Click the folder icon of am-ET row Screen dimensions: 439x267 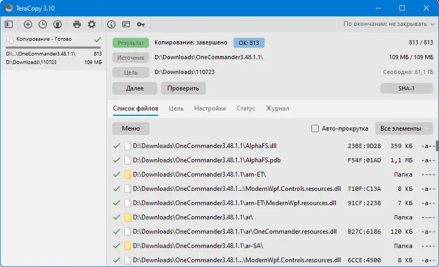[x=128, y=174]
